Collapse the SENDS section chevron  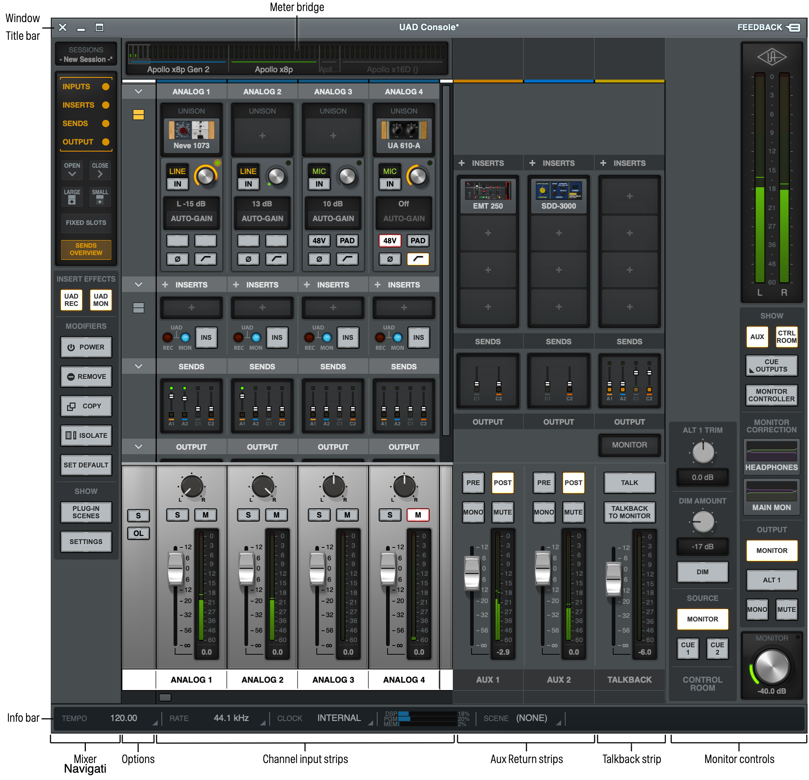point(138,366)
